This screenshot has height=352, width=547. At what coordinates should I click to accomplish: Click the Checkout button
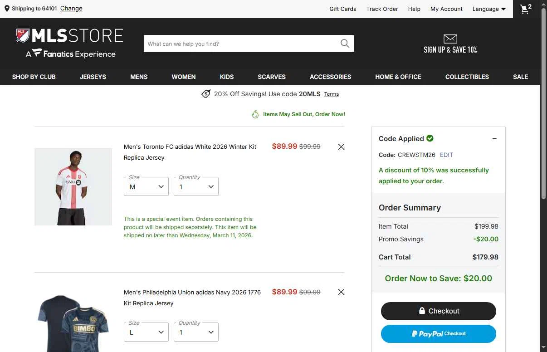click(439, 311)
